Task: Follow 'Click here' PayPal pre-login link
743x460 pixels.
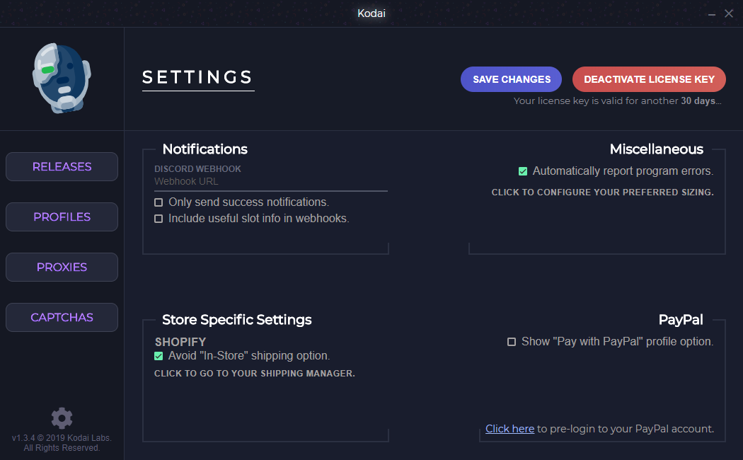Action: coord(510,429)
